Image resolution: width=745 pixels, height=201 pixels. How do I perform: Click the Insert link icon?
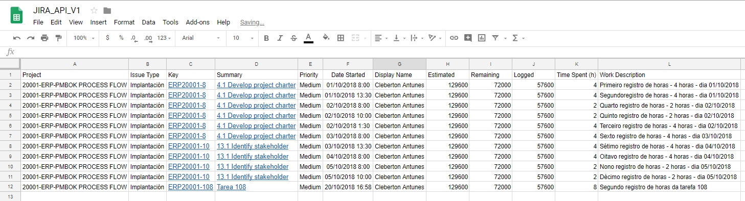(x=454, y=38)
